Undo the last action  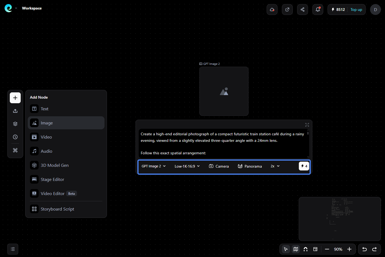[x=365, y=249]
